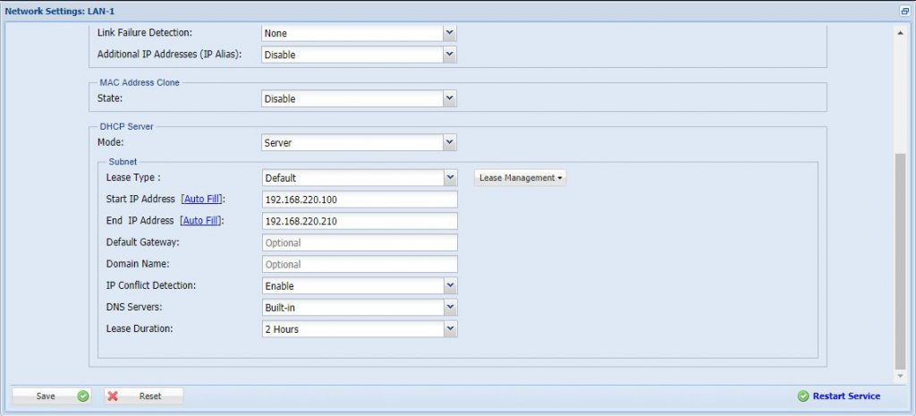Image resolution: width=916 pixels, height=416 pixels.
Task: Expand the Link Failure Detection dropdown
Action: [450, 33]
